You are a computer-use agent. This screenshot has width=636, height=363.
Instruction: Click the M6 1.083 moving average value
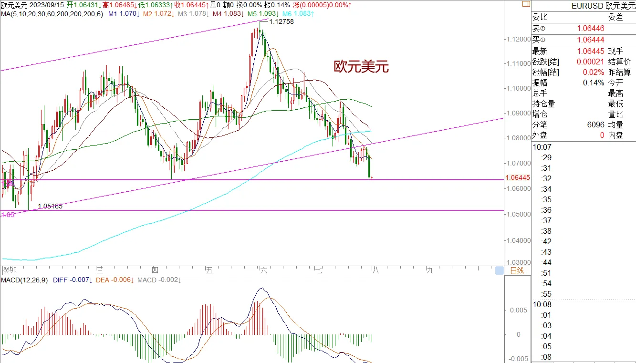coord(298,14)
